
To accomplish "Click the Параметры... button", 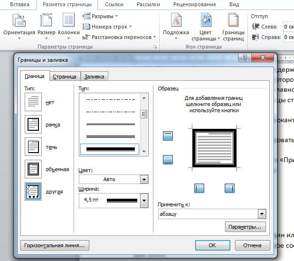I will (x=246, y=227).
